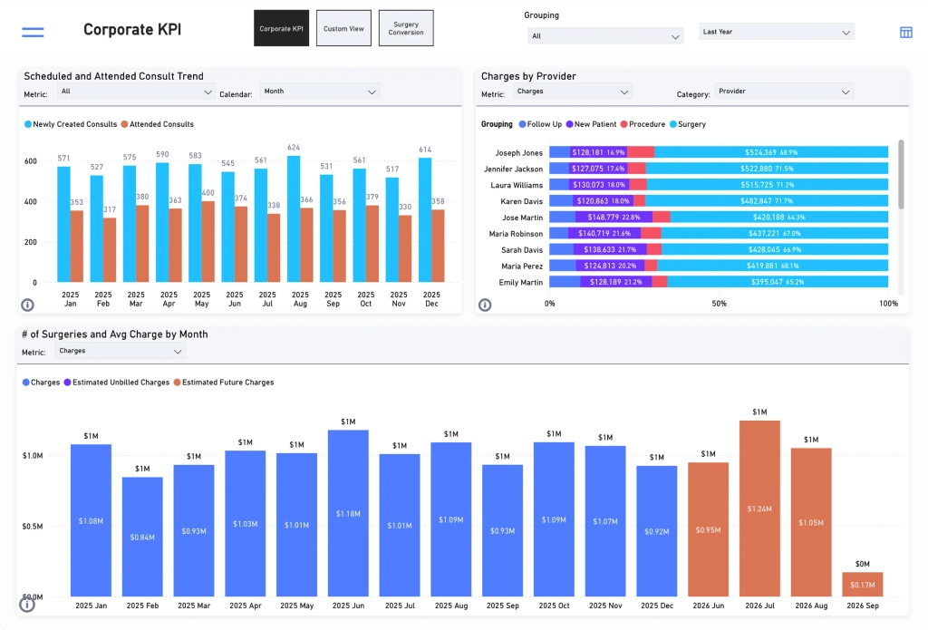Image resolution: width=928 pixels, height=630 pixels.
Task: Toggle Attended Consults legend item
Action: coord(158,124)
